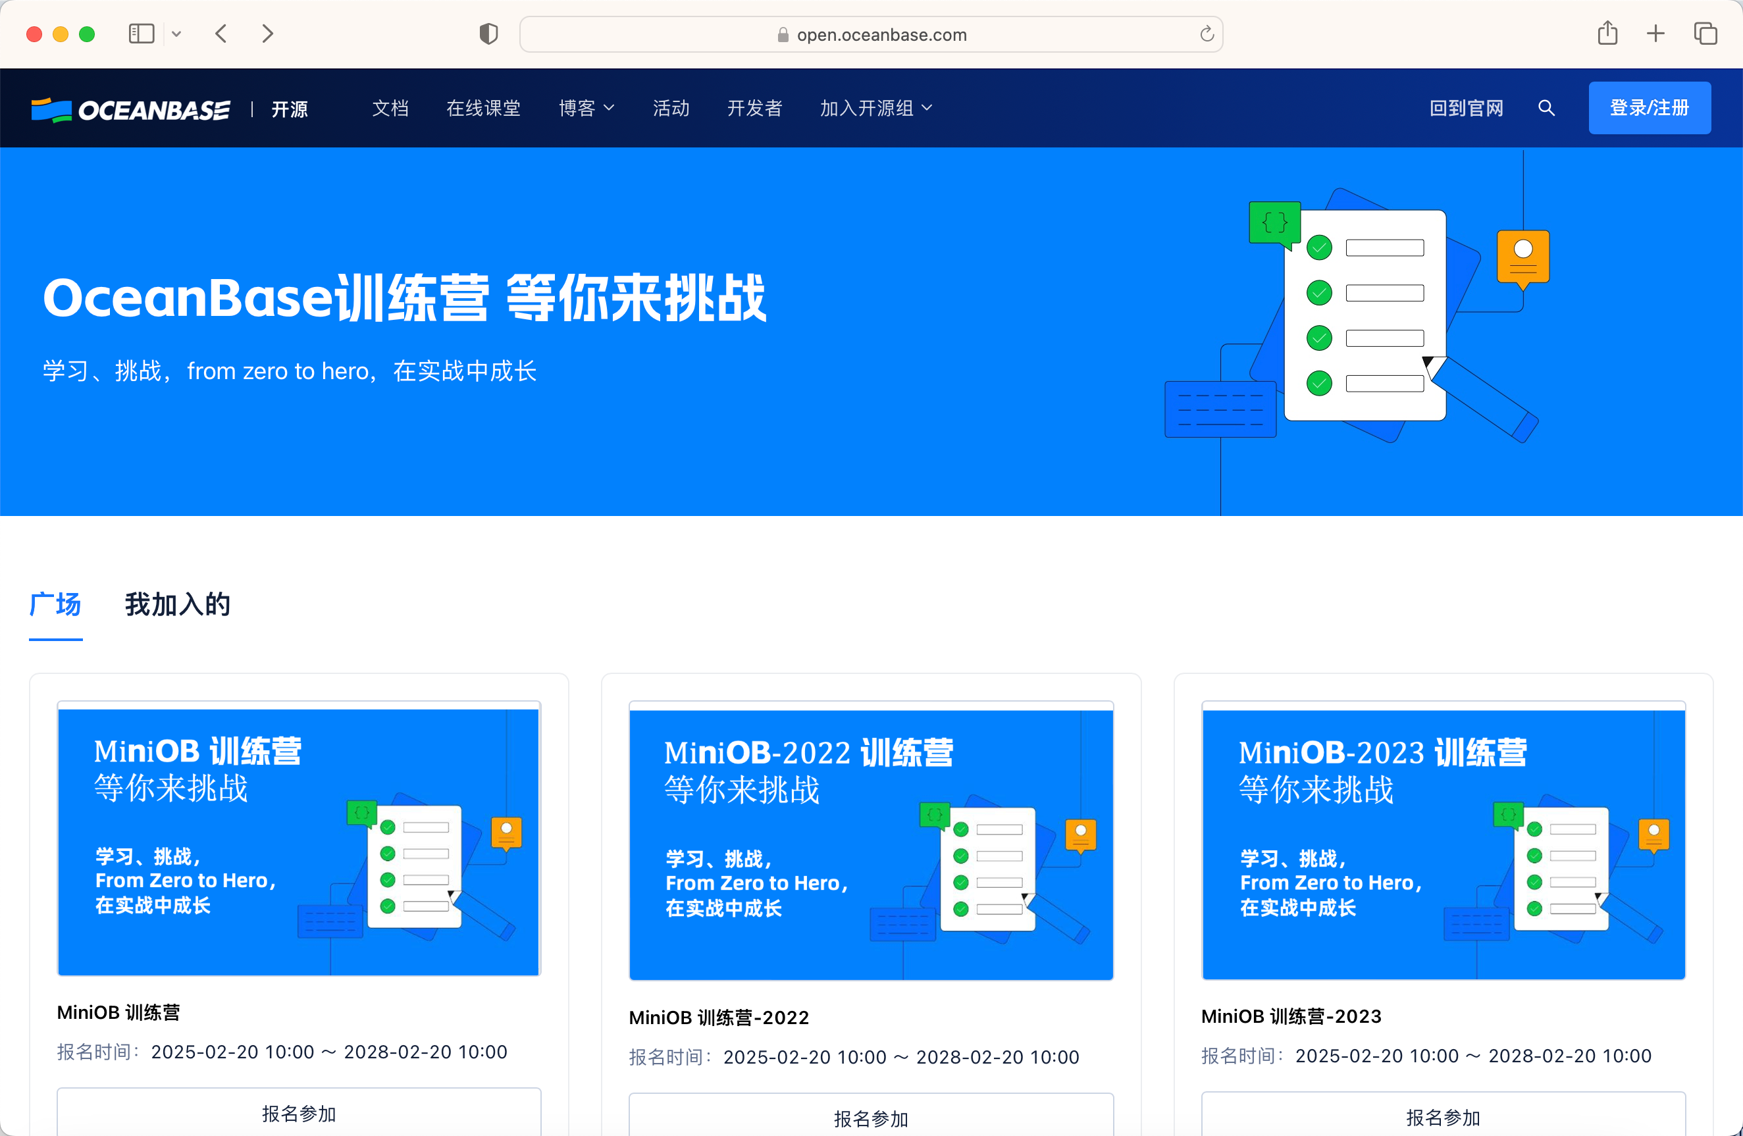Open the sidebar options dropdown chevron

176,34
